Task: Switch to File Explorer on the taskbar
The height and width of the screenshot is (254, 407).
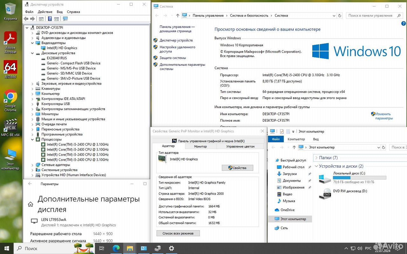Action: (130, 248)
